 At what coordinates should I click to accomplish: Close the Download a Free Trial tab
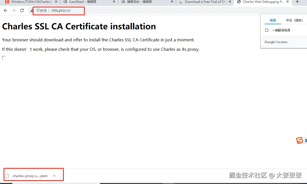230,2
